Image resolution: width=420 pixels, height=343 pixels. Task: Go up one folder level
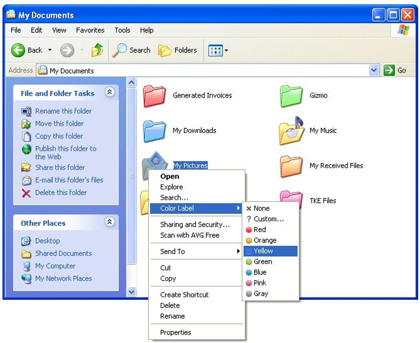[x=97, y=50]
